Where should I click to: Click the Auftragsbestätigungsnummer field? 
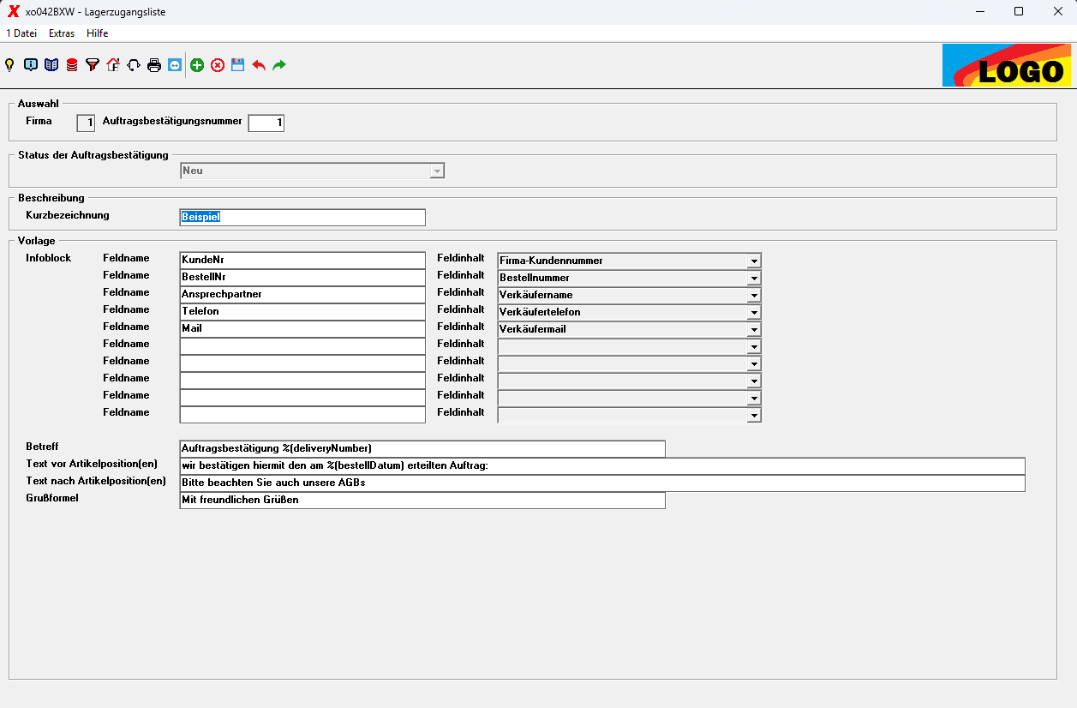pos(266,123)
